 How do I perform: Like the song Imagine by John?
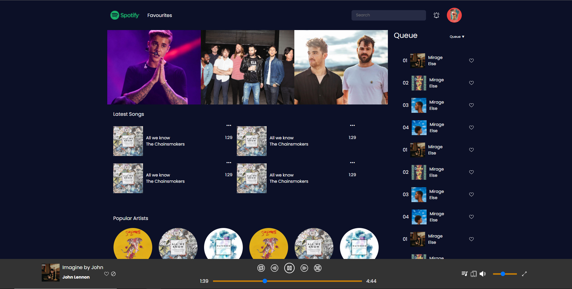(106, 274)
